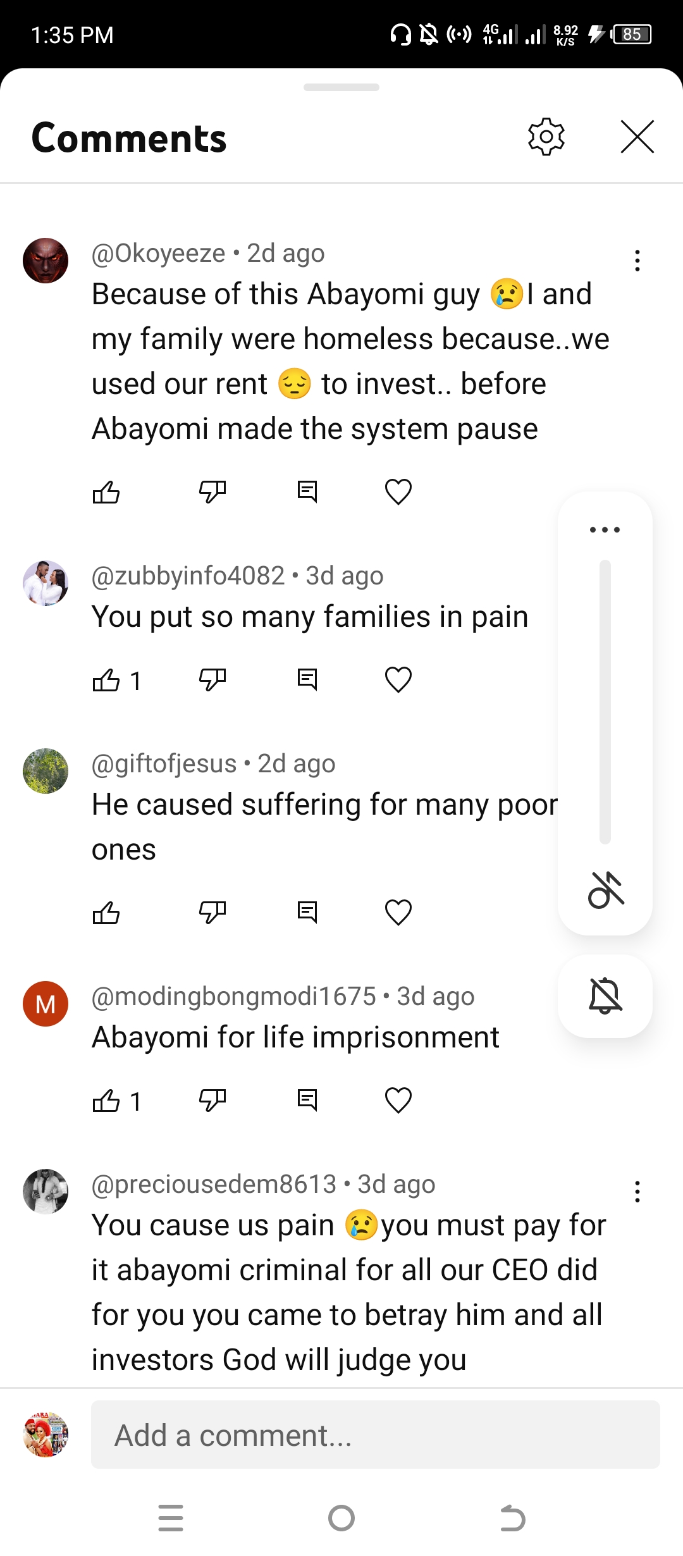This screenshot has width=683, height=1556.
Task: Heart the comment by @modingbongmodi1675
Action: pyautogui.click(x=398, y=1101)
